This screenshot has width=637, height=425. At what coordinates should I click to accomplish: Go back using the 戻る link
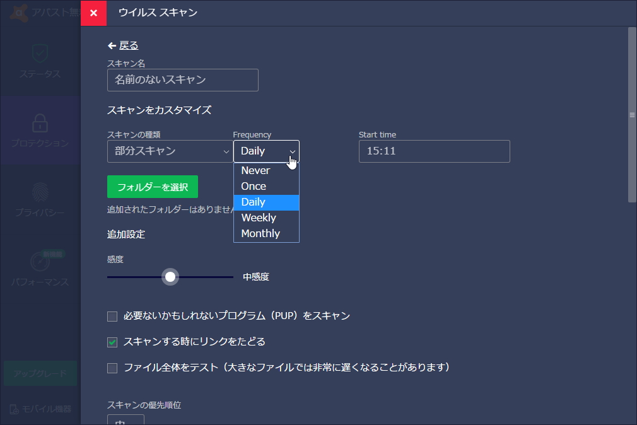click(122, 45)
